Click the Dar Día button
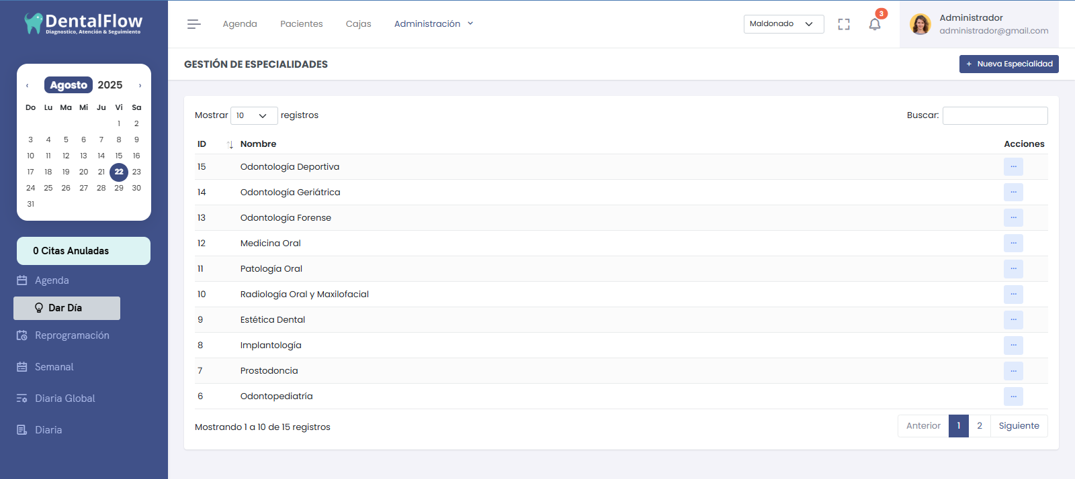This screenshot has width=1075, height=479. (x=67, y=308)
